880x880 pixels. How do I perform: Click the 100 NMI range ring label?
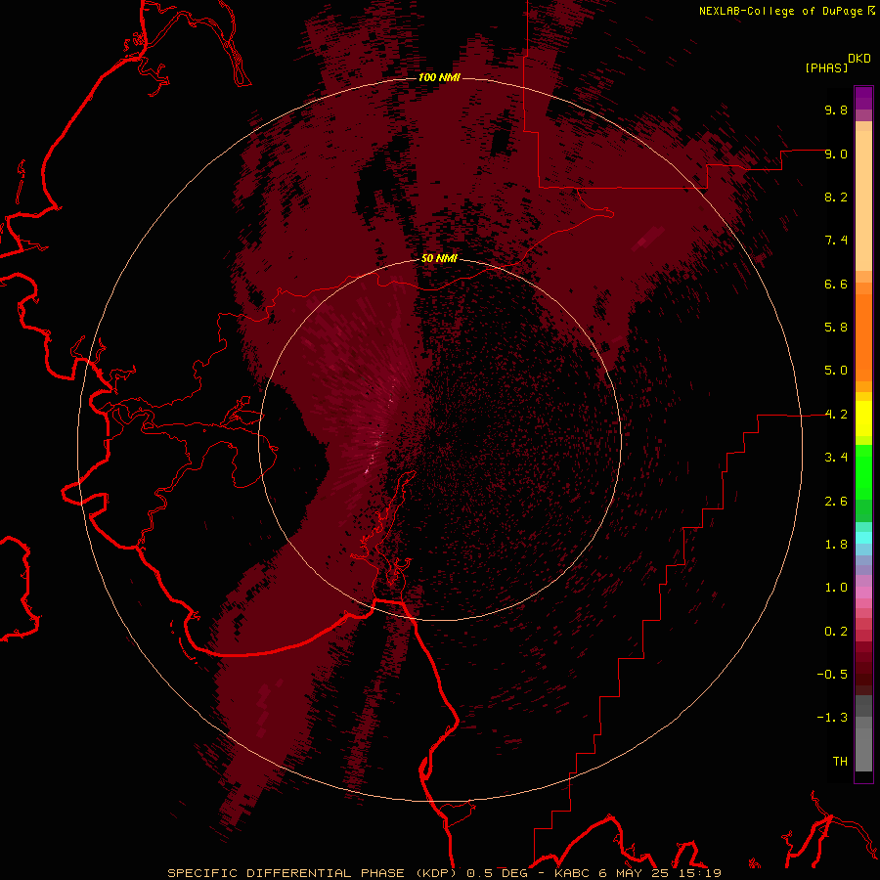coord(439,77)
